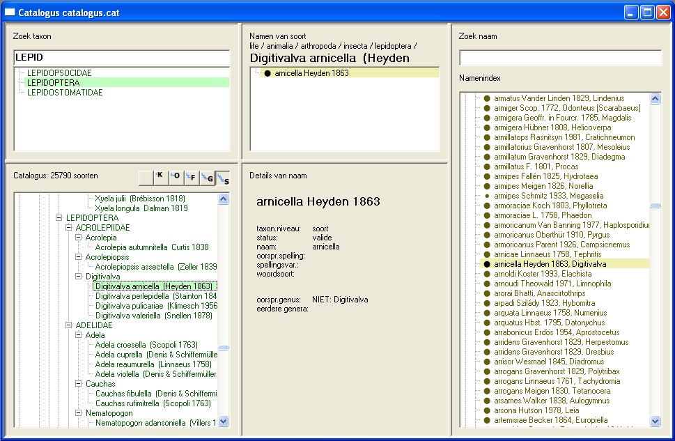Click the K tree-level toolbar button
Viewport: 675px width, 441px height.
[161, 178]
